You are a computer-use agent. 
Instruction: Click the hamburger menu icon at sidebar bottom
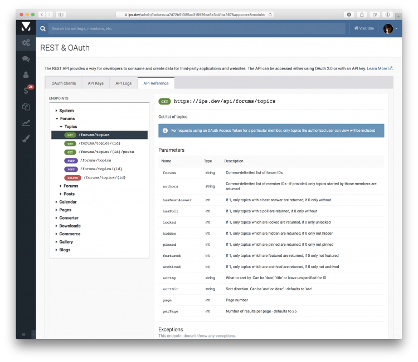pyautogui.click(x=23, y=334)
